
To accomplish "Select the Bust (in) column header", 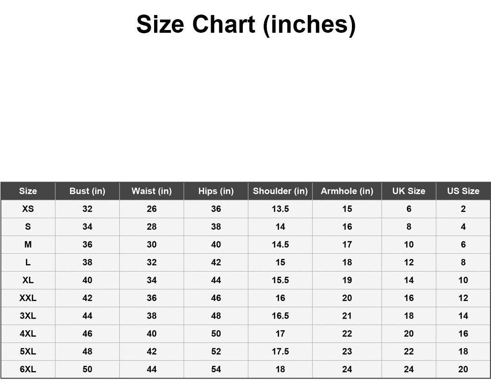I will coord(87,191).
